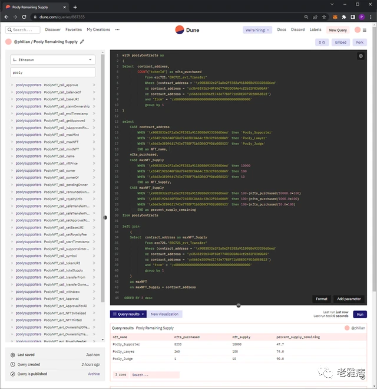Star the query with the 0 star button

click(x=322, y=43)
